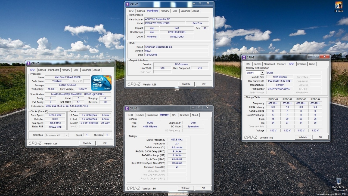Open About tab in Mainboard window

[195, 11]
